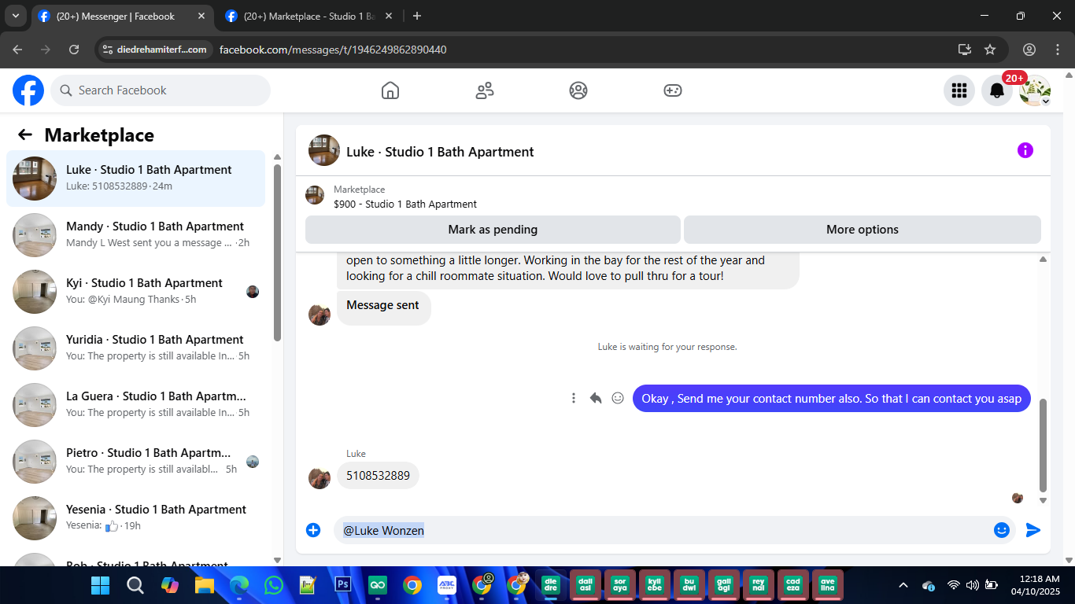
Task: Open Luke's Studio 1 Bath Apartment conversation
Action: point(136,179)
